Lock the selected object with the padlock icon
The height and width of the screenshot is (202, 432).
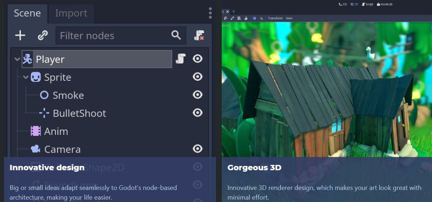pos(246,18)
